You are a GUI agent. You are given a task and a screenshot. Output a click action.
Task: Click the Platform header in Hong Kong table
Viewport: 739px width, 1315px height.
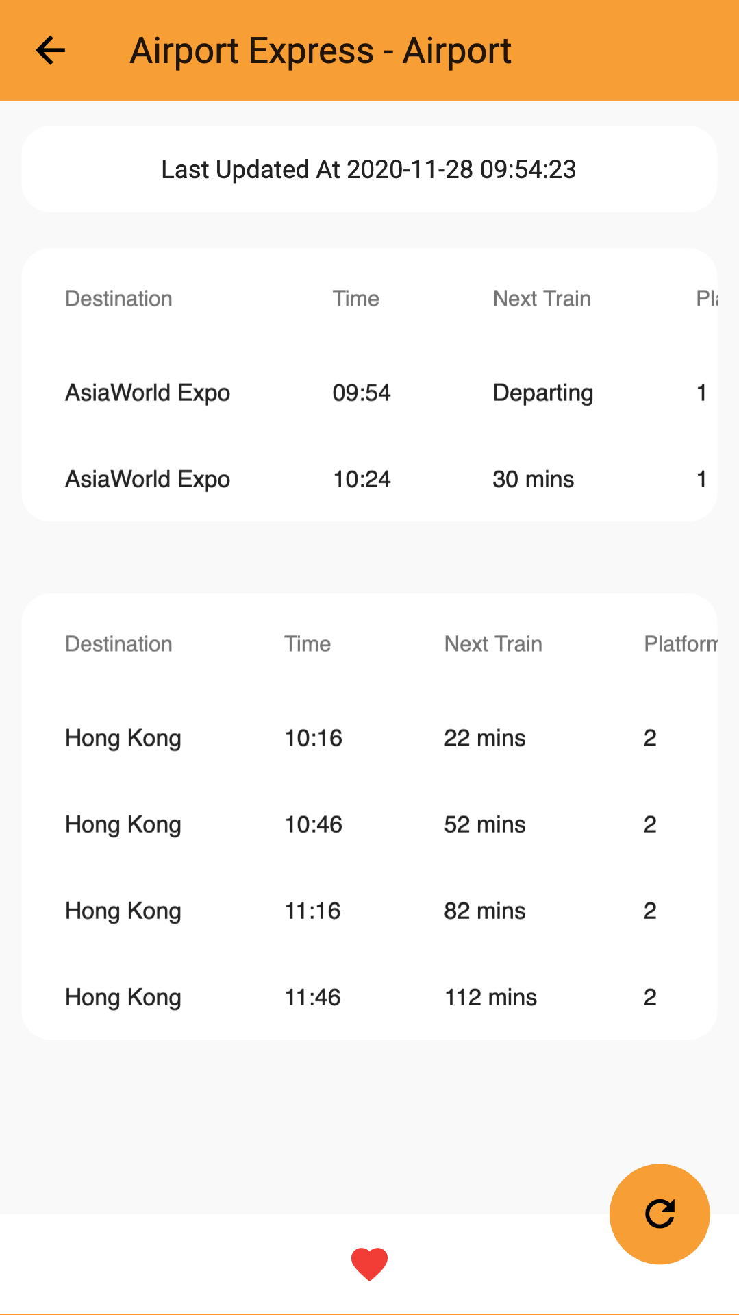pos(681,644)
